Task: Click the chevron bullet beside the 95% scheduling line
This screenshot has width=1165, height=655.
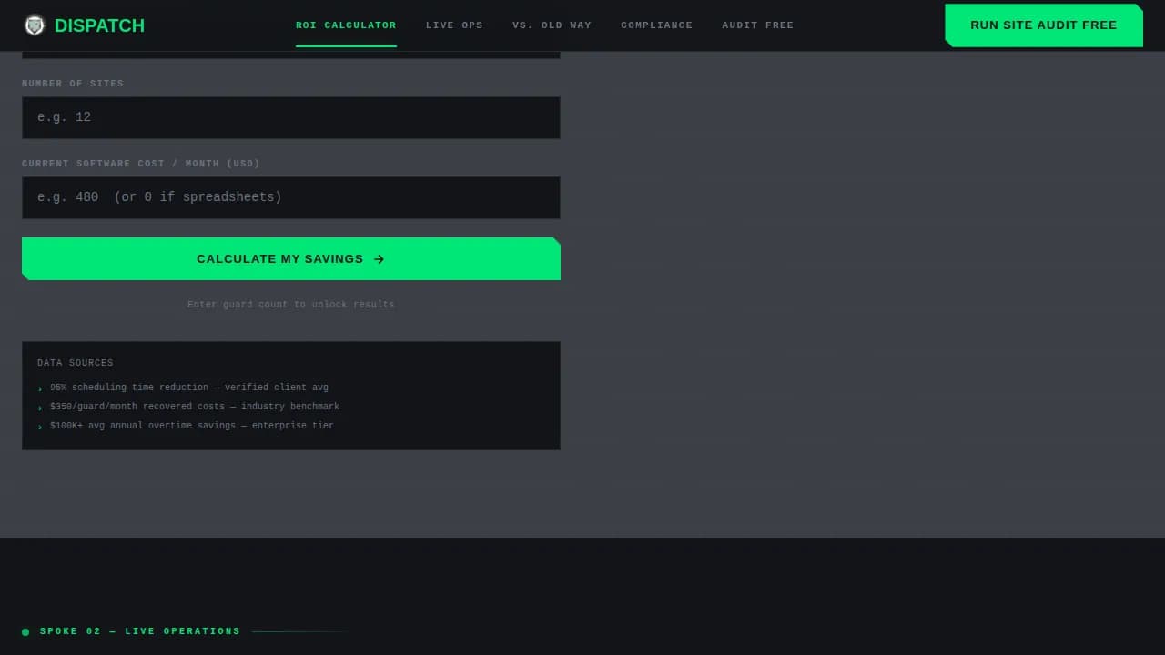Action: pyautogui.click(x=40, y=388)
